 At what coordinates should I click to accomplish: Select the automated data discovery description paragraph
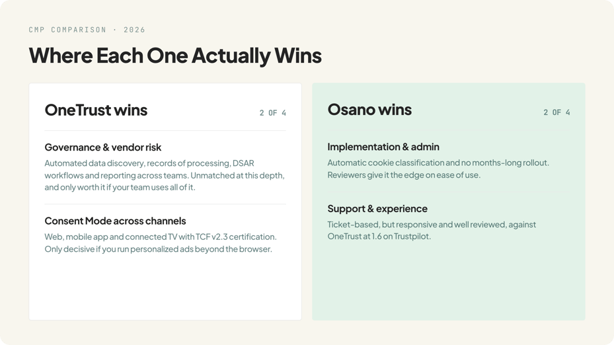click(x=165, y=175)
